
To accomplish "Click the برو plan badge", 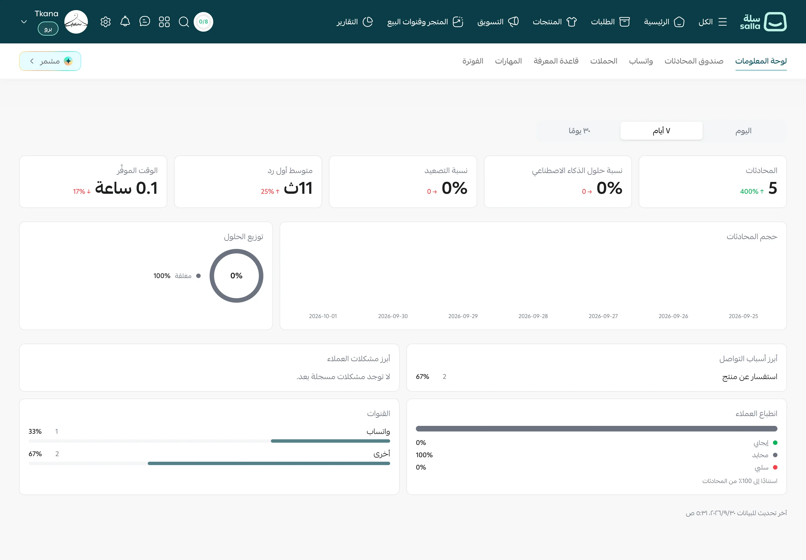I will (x=48, y=29).
